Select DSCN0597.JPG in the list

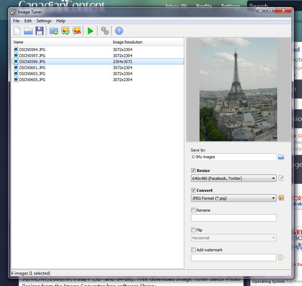point(98,56)
